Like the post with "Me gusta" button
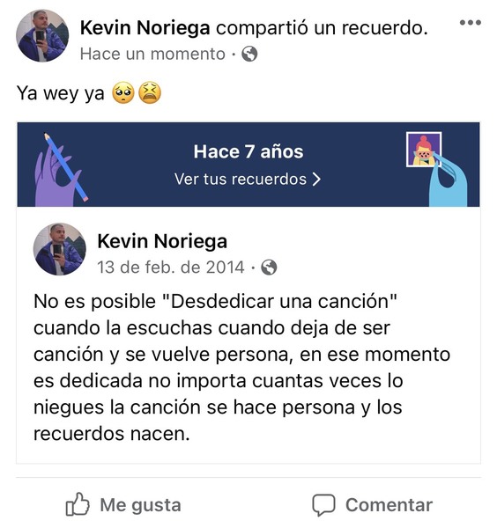This screenshot has width=497, height=528. click(x=123, y=504)
